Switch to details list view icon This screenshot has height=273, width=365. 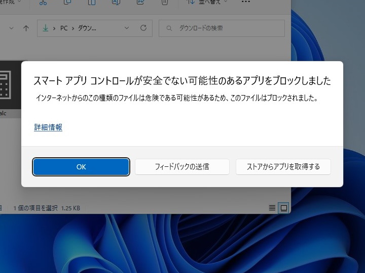click(x=272, y=208)
